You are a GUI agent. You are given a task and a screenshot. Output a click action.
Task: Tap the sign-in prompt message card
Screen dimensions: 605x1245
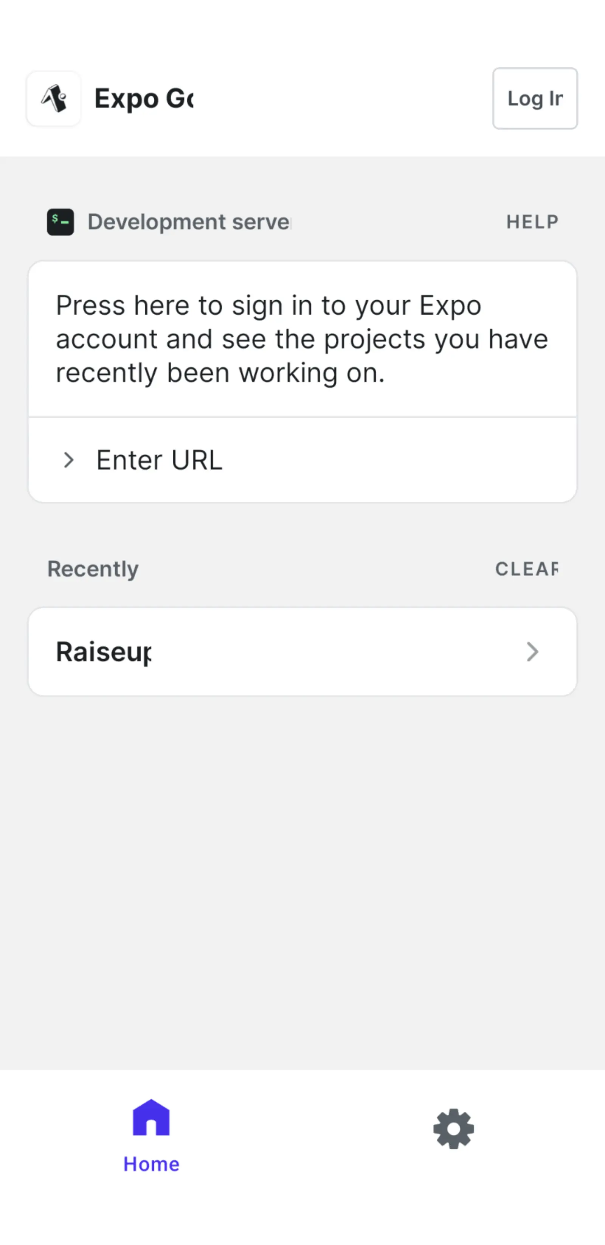[x=302, y=339]
